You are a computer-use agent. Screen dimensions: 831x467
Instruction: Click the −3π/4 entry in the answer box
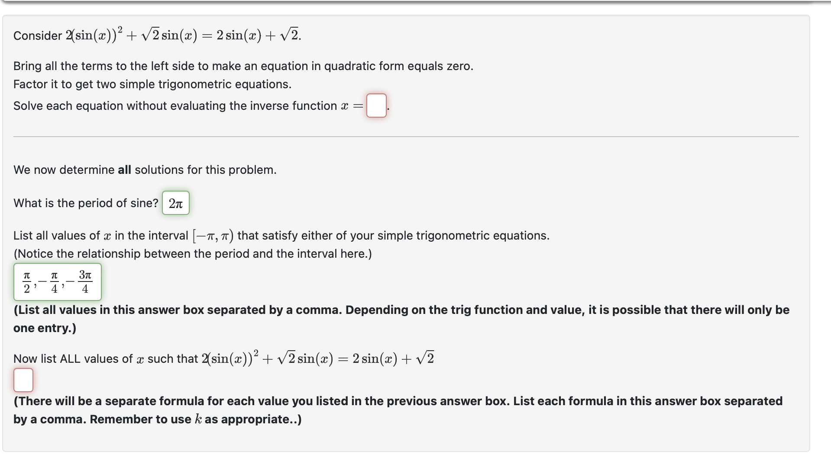[x=80, y=282]
